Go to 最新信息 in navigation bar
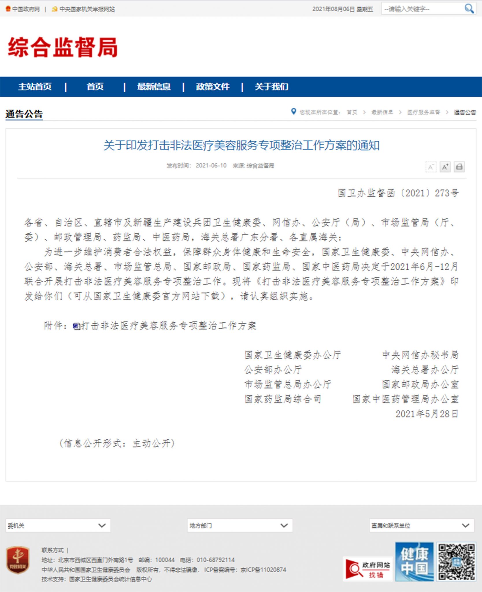Image resolution: width=482 pixels, height=592 pixels. click(154, 86)
